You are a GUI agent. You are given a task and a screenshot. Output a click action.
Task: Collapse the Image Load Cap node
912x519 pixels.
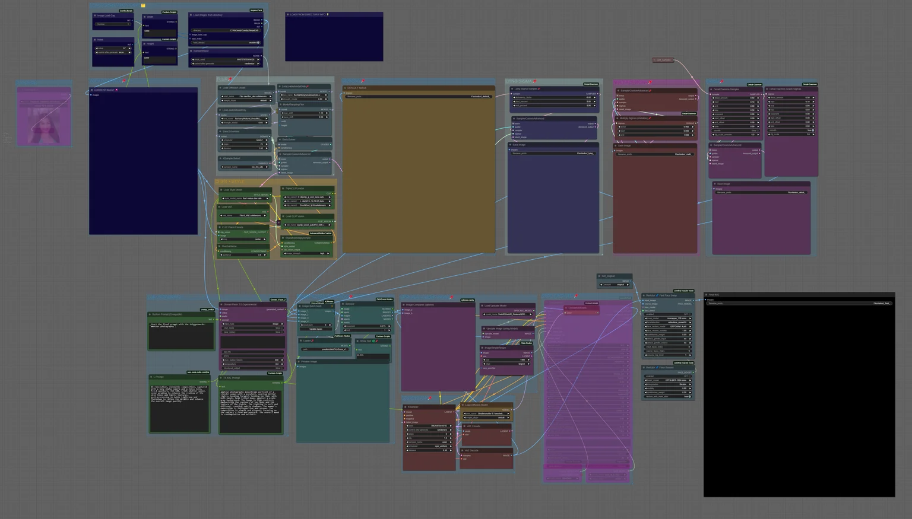tap(95, 16)
